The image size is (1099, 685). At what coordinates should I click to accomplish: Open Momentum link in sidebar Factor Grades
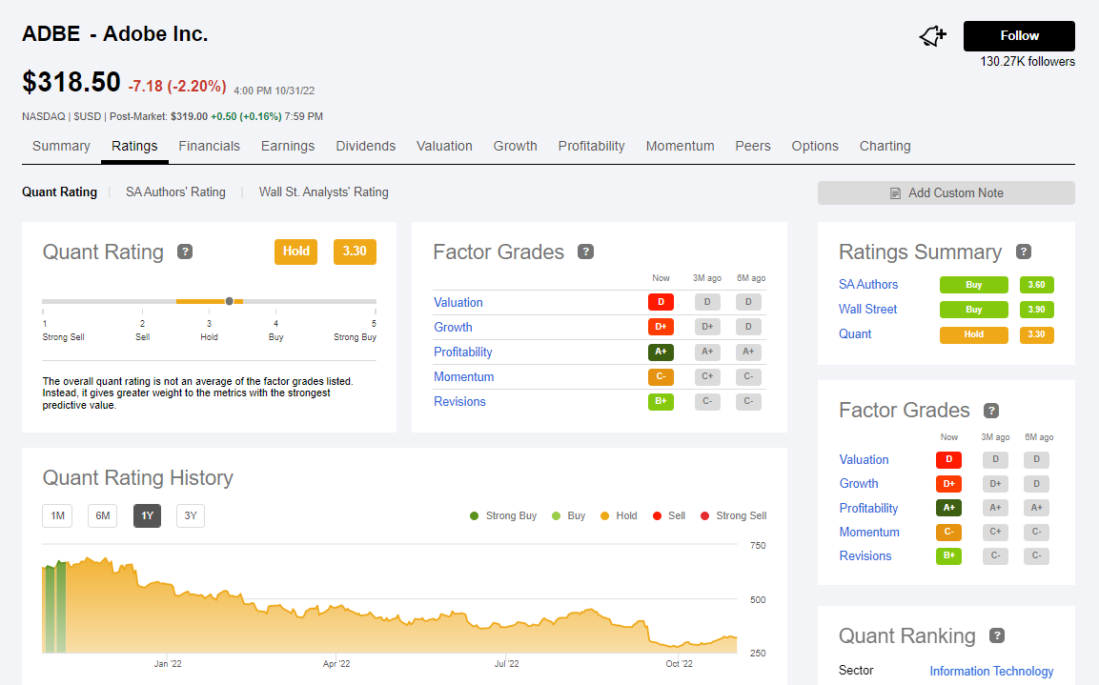point(869,532)
